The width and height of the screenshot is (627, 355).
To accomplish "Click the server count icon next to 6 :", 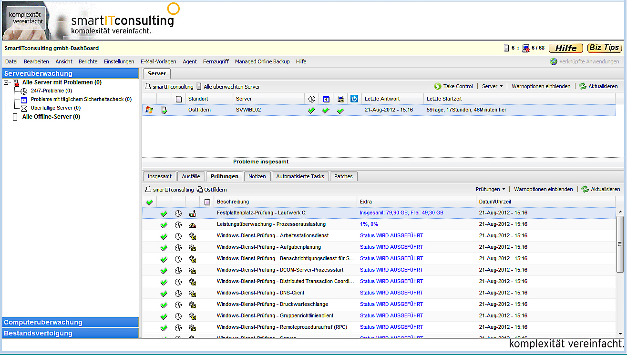I will (506, 48).
